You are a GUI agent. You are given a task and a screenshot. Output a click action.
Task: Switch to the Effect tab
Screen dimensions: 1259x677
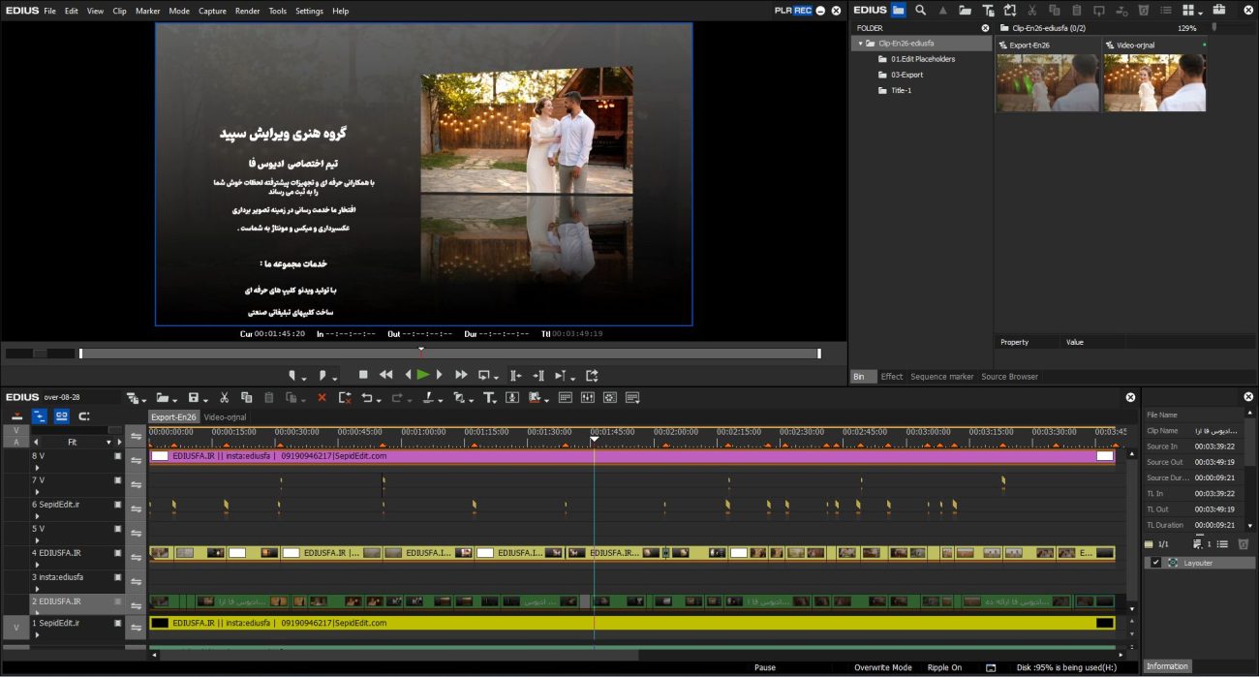892,377
